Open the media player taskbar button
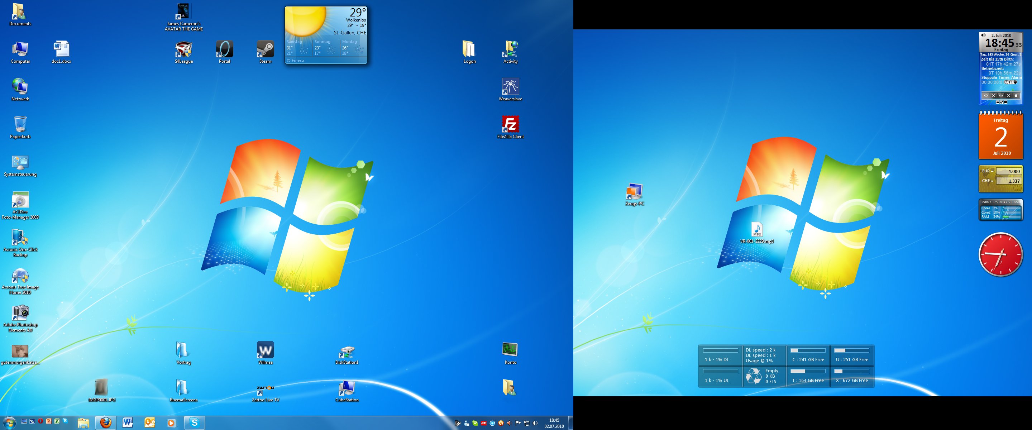Screen dimensions: 1032x430 click(172, 423)
